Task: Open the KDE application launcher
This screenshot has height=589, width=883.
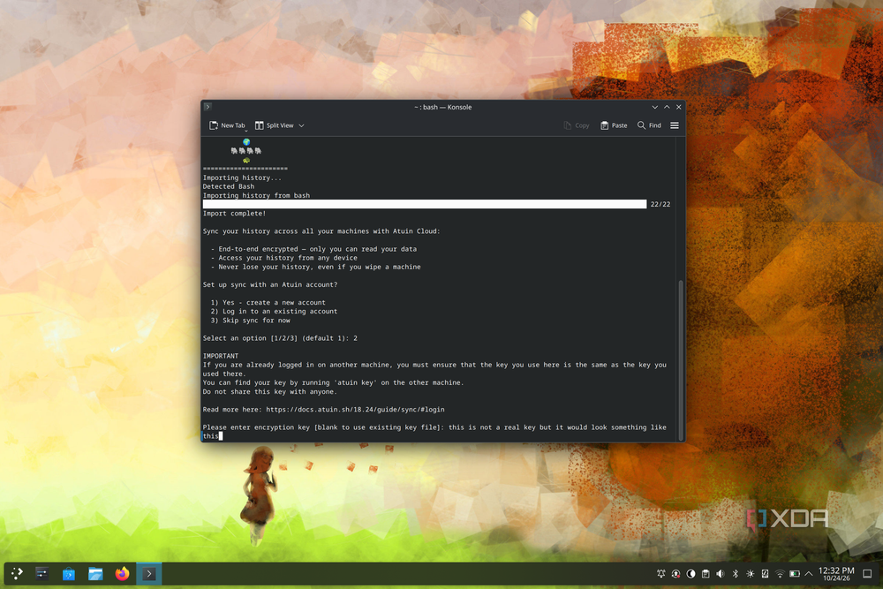Action: 17,574
